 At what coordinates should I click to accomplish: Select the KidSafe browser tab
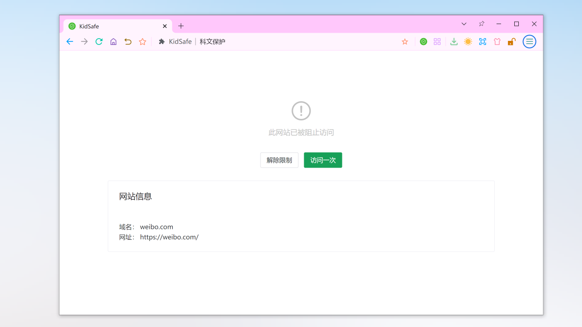pyautogui.click(x=109, y=26)
